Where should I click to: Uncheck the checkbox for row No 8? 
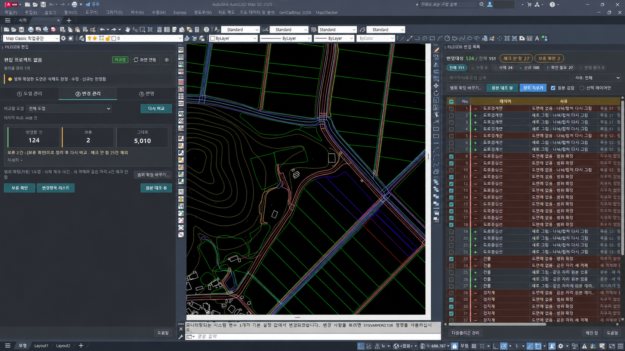(451, 156)
